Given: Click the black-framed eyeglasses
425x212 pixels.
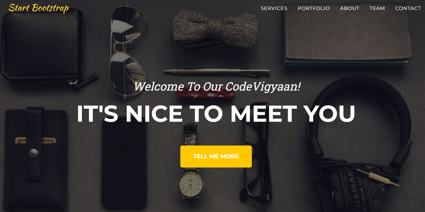Looking at the screenshot, I should (x=256, y=153).
